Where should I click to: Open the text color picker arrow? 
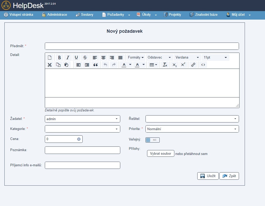pos(130,65)
